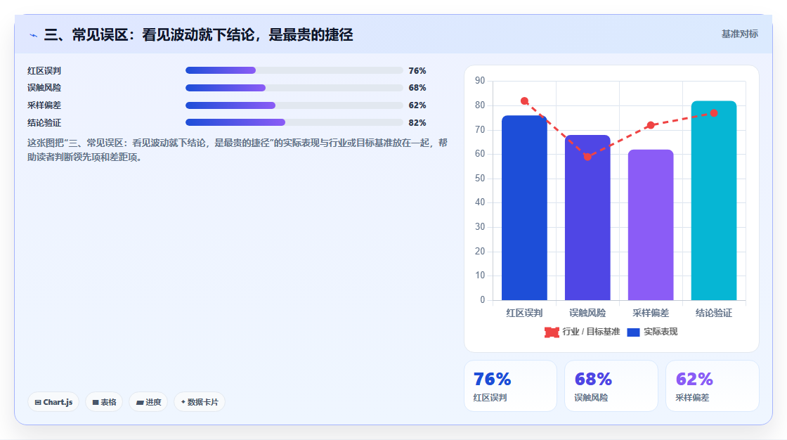Click the 红区误判 progress bar
This screenshot has width=787, height=440.
coord(294,70)
